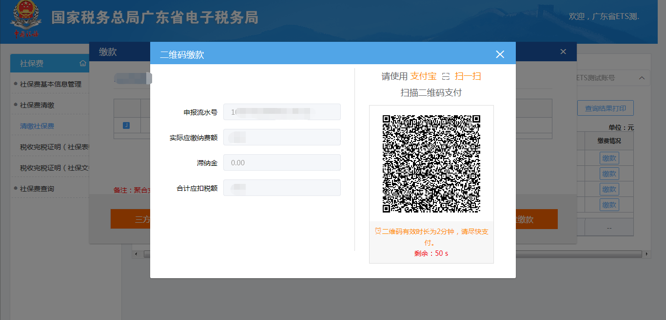Close the 二维码缴款 dialog
Screen dimensions: 666x320
(x=500, y=54)
